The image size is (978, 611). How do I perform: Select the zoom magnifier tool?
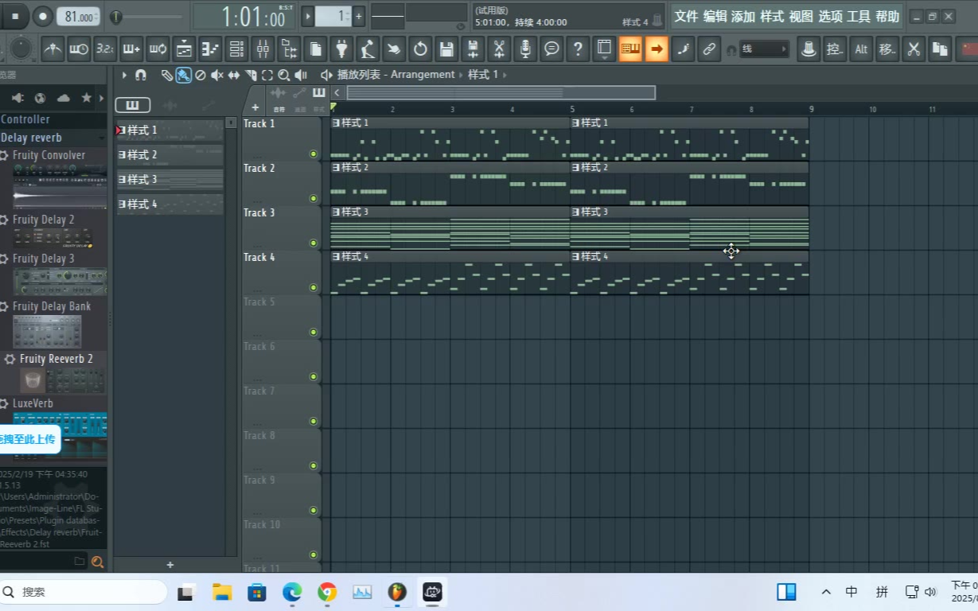pos(284,75)
